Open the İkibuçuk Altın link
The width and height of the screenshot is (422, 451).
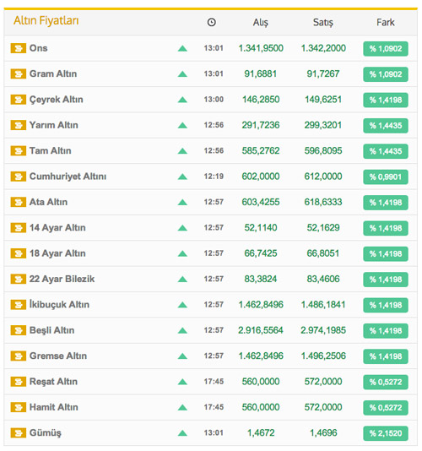click(x=60, y=304)
